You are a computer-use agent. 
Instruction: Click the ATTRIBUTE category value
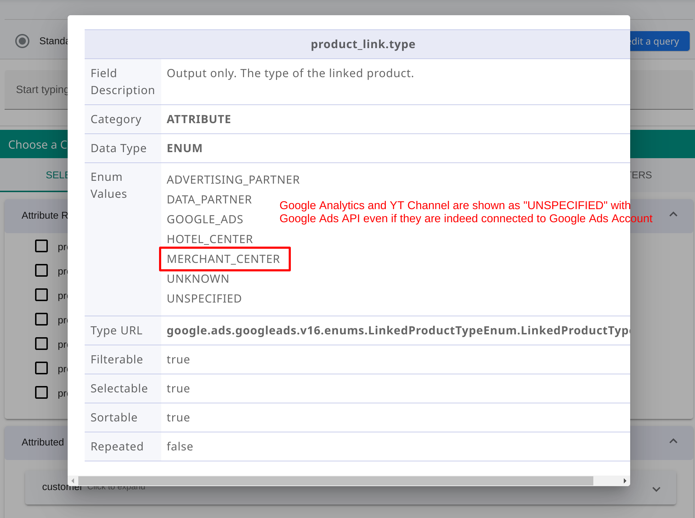pyautogui.click(x=199, y=119)
